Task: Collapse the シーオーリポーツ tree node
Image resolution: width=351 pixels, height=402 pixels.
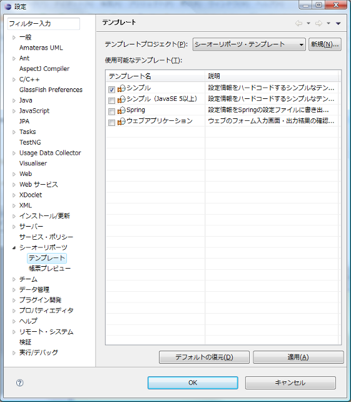Action: click(x=14, y=248)
